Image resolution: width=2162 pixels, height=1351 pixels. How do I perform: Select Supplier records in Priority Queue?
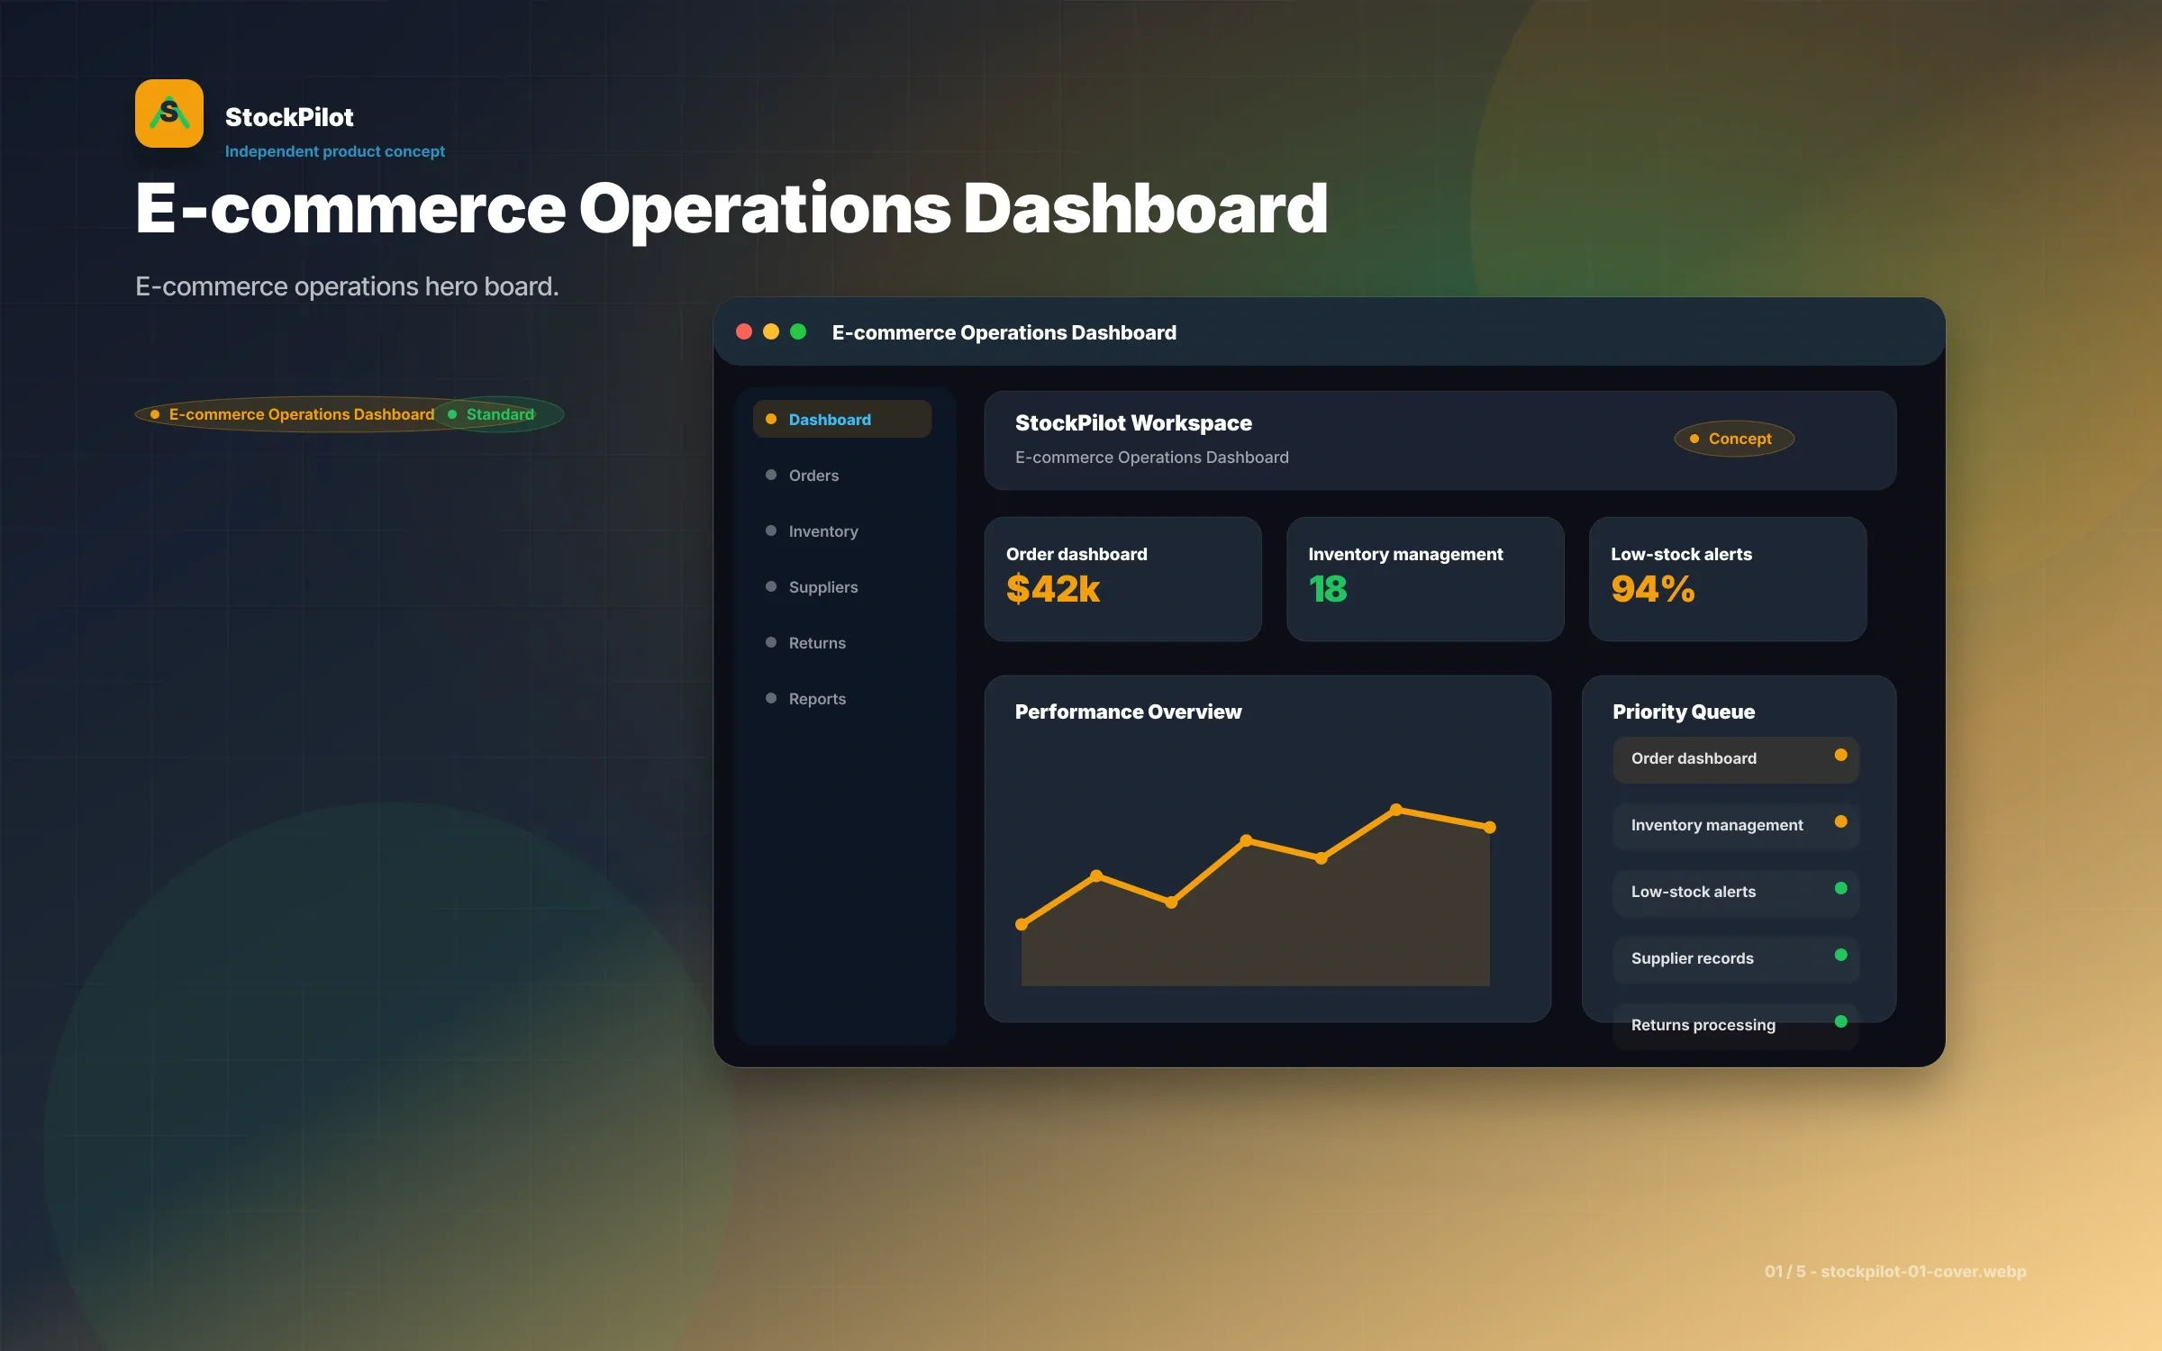tap(1736, 959)
